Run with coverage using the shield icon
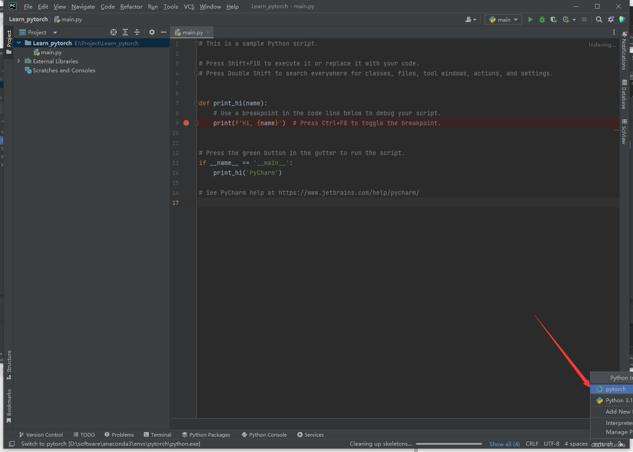Image resolution: width=633 pixels, height=452 pixels. [x=553, y=19]
